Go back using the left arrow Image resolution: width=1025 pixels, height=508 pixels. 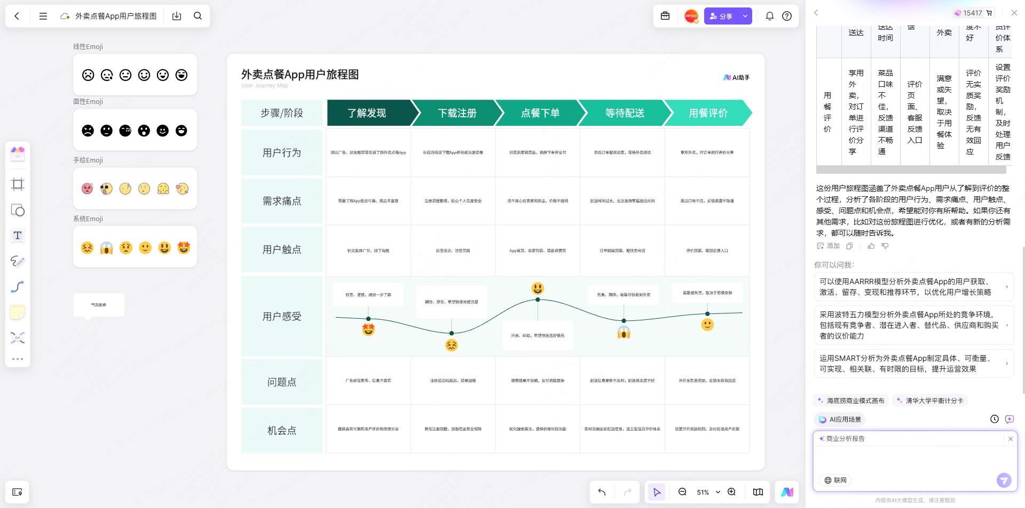click(17, 16)
